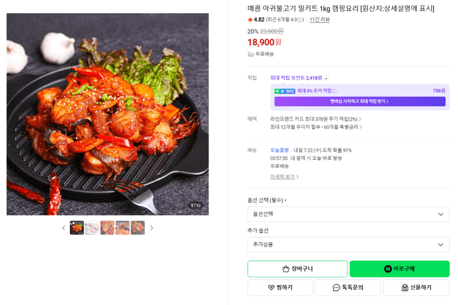Click the gift box icon for 선물하기
The height and width of the screenshot is (305, 458).
coord(404,287)
